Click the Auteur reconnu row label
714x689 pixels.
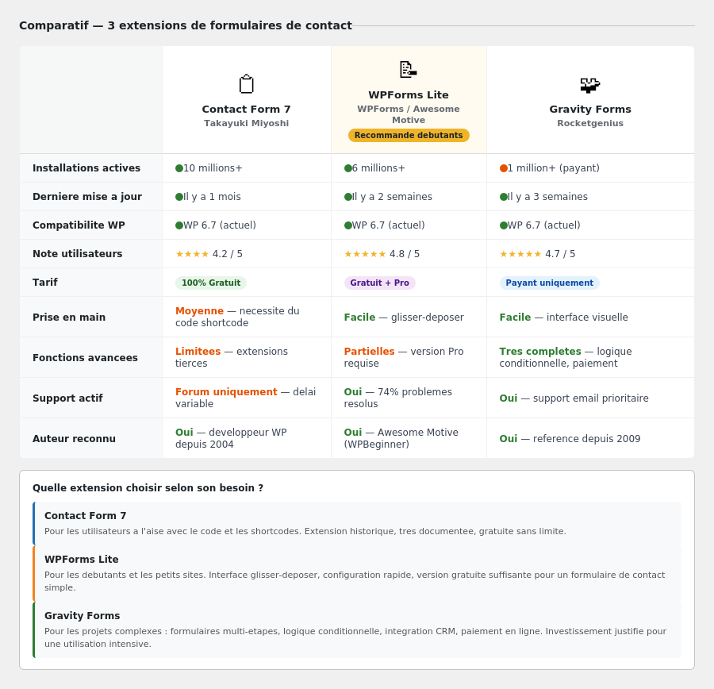point(74,439)
